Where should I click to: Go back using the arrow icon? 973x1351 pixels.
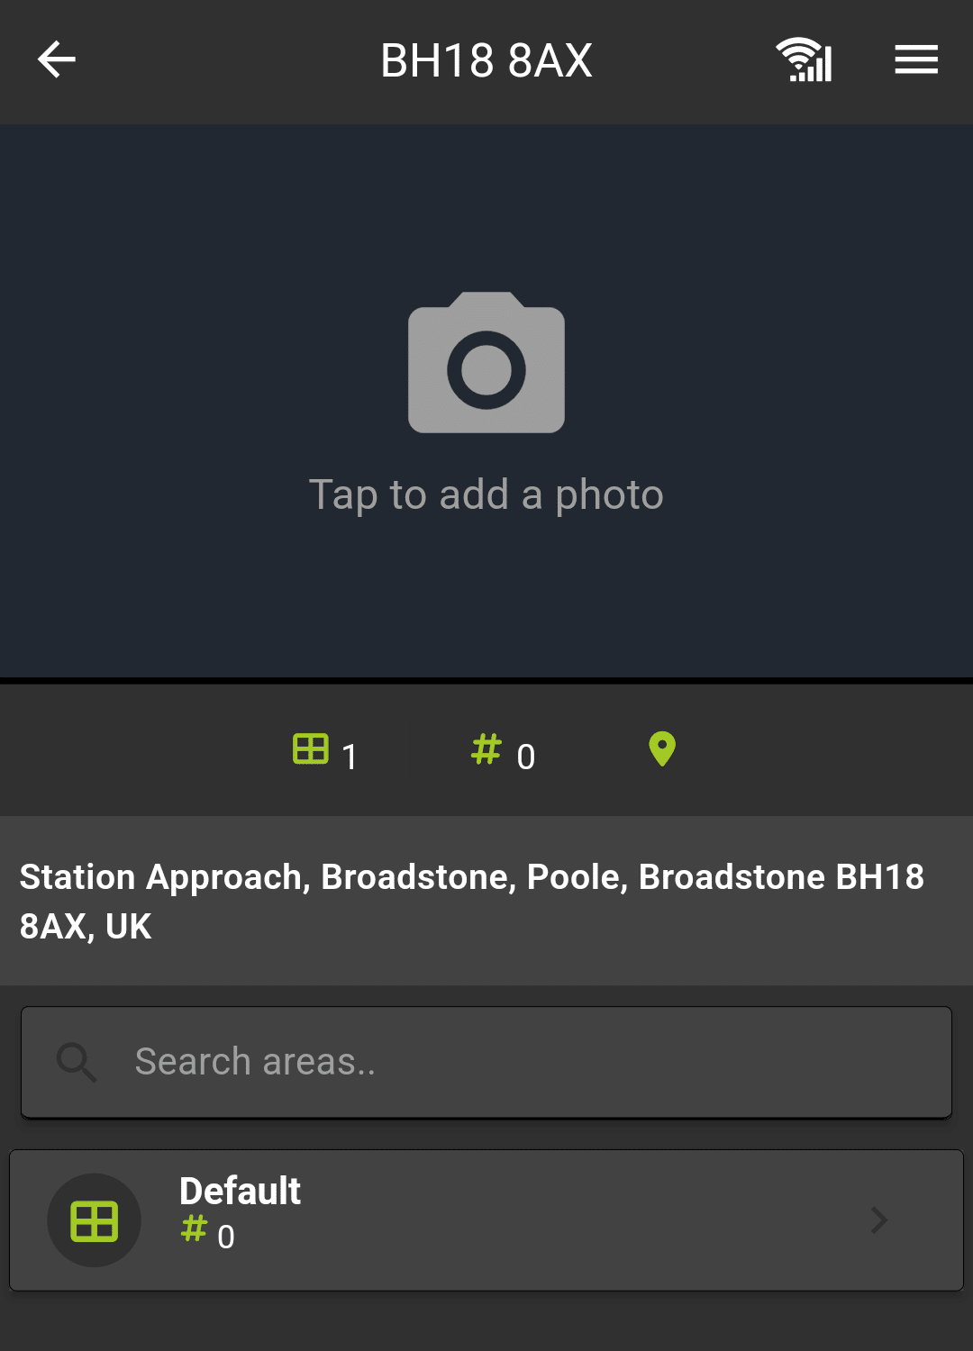tap(56, 59)
